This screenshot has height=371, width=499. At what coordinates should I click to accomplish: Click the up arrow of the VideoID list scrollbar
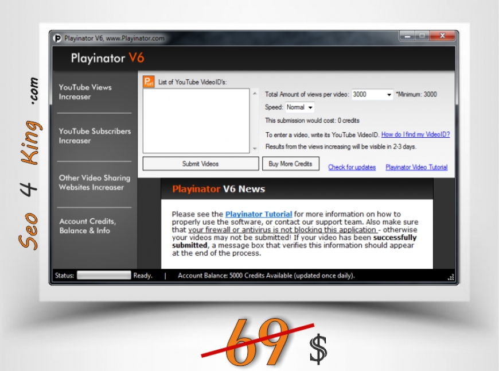click(255, 93)
